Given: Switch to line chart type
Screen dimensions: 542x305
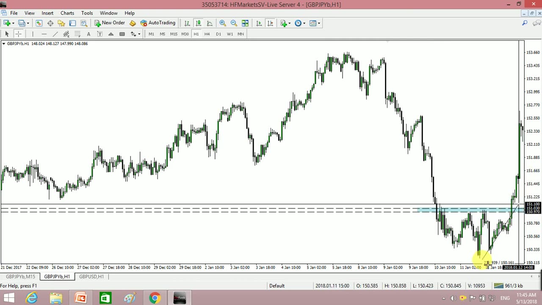Looking at the screenshot, I should pyautogui.click(x=210, y=23).
